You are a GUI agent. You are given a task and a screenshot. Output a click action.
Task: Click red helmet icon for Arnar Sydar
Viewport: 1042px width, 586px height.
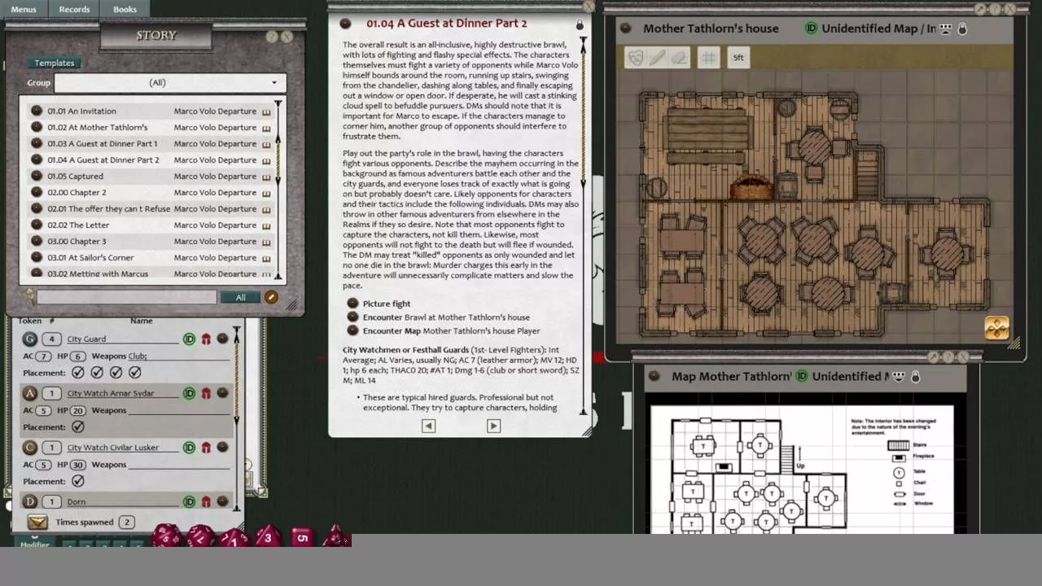click(206, 393)
